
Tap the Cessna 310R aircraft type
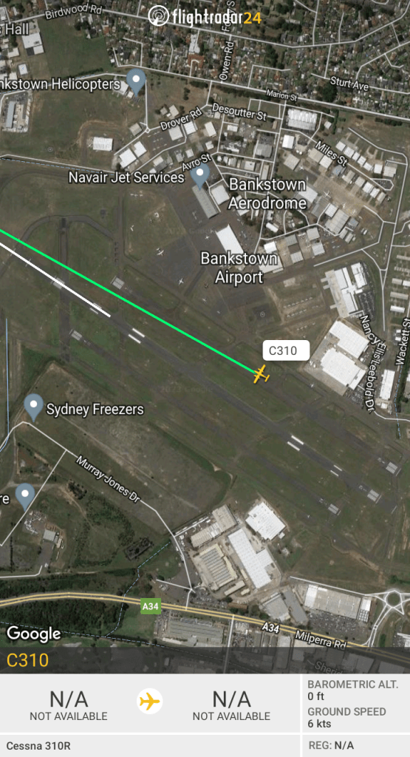pyautogui.click(x=38, y=746)
